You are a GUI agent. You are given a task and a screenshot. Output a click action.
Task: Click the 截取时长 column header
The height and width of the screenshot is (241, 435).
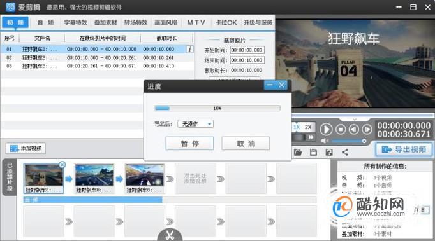166,38
